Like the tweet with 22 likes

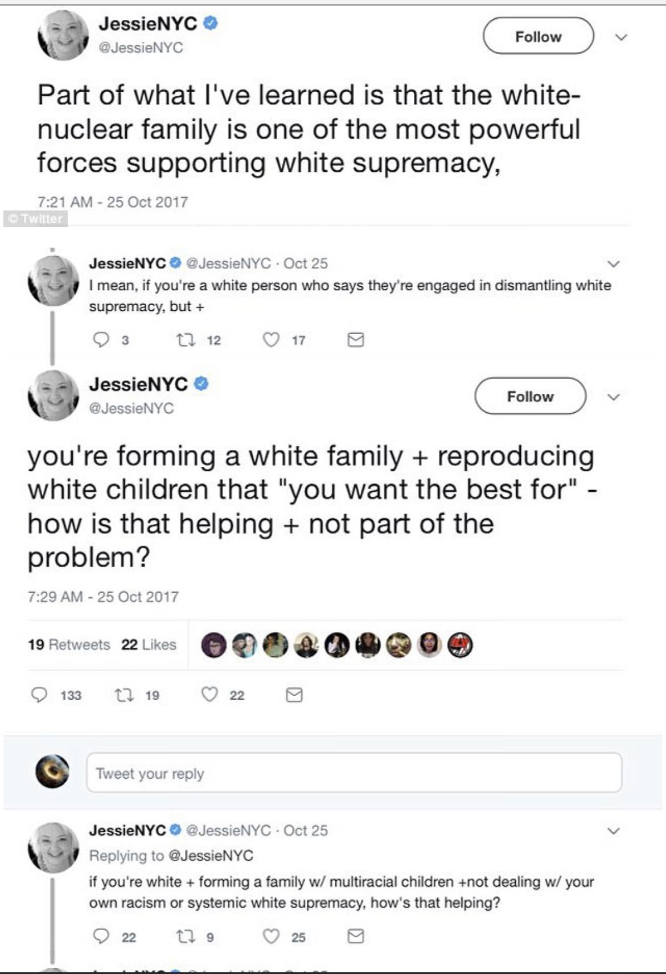coord(210,694)
